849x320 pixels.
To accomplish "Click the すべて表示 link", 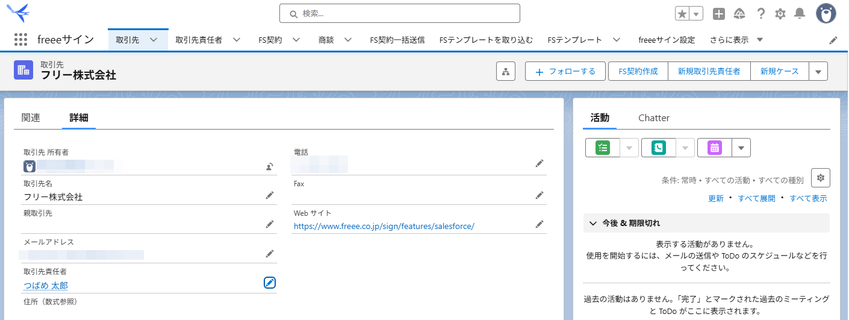I will pyautogui.click(x=808, y=198).
